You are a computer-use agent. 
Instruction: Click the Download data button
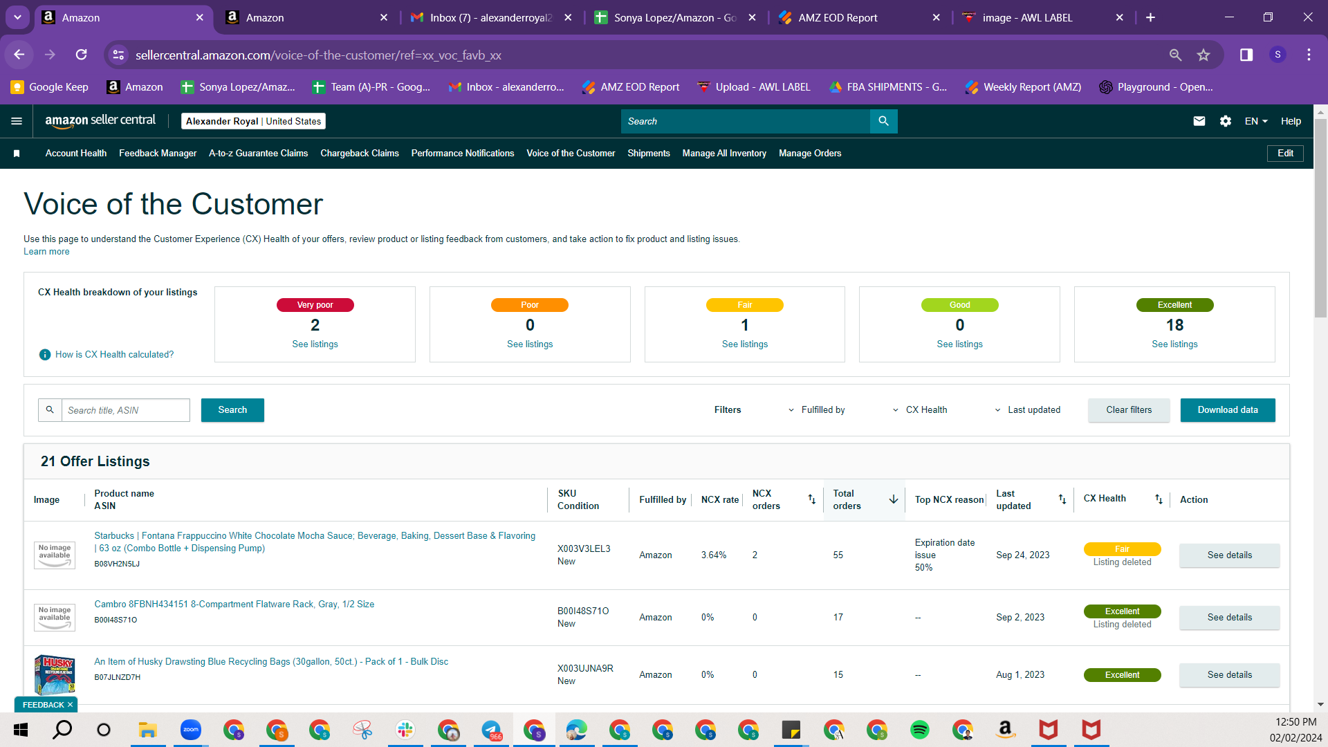(x=1228, y=410)
